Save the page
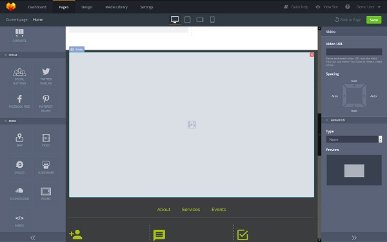Screen dimensions: 387x242 point(373,20)
